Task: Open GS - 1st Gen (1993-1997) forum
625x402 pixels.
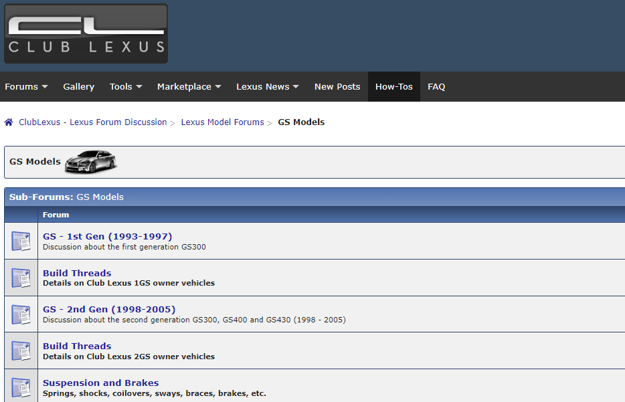Action: (108, 236)
